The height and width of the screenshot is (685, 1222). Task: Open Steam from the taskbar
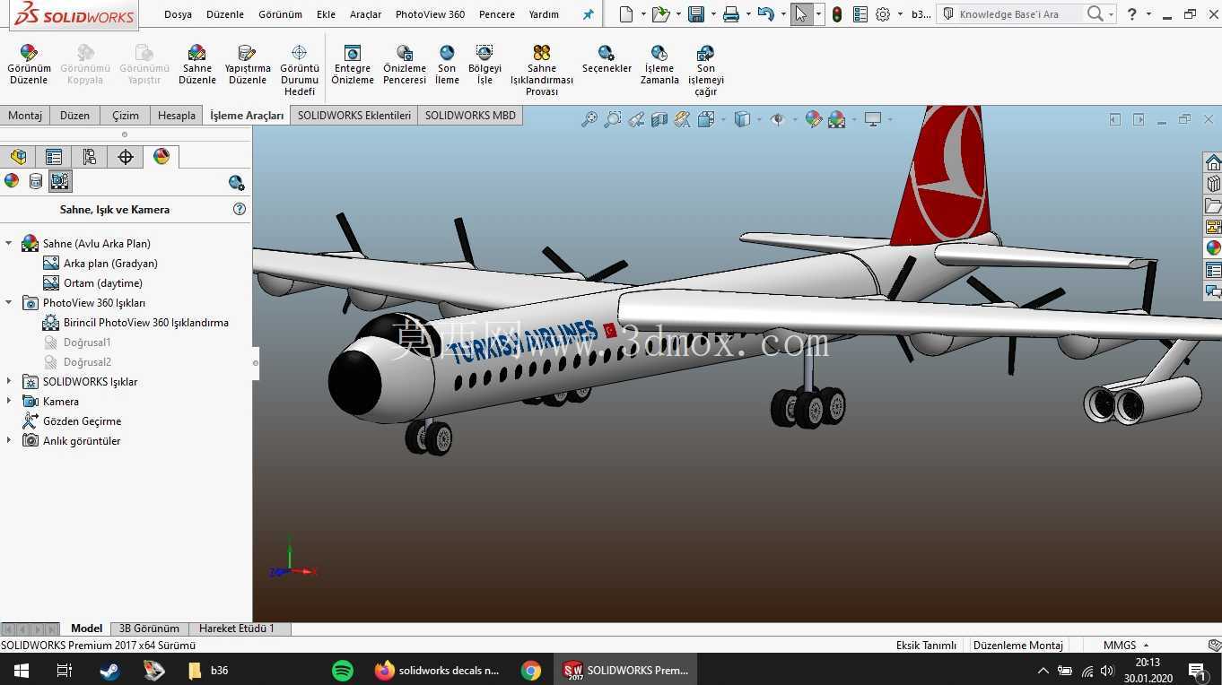109,670
